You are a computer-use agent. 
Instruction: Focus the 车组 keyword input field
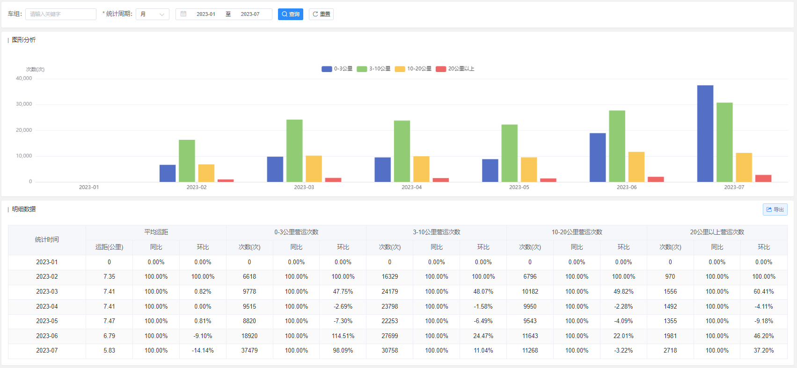(60, 14)
